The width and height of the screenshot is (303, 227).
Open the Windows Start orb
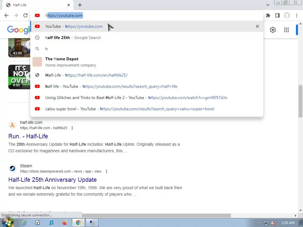(8, 223)
